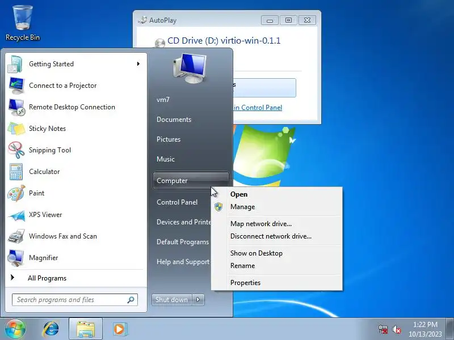Choose Show on Desktop
This screenshot has width=454, height=340.
[x=277, y=253]
